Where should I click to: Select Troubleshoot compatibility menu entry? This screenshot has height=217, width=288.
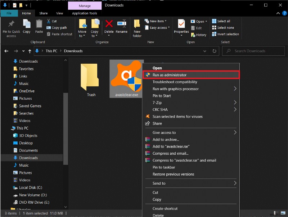pyautogui.click(x=175, y=82)
